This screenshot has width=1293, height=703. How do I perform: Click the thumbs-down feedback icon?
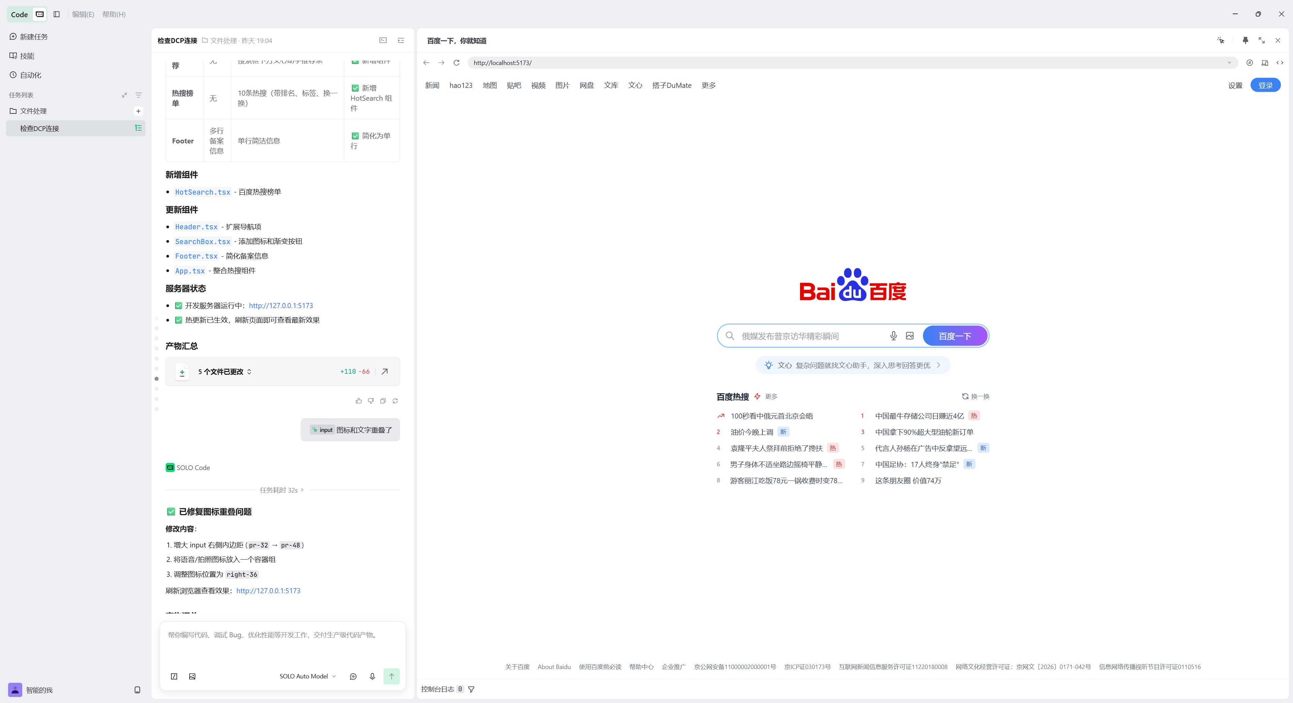(371, 400)
